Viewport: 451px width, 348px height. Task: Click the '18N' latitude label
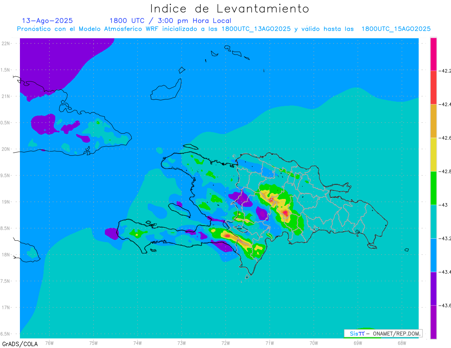[x=6, y=255]
